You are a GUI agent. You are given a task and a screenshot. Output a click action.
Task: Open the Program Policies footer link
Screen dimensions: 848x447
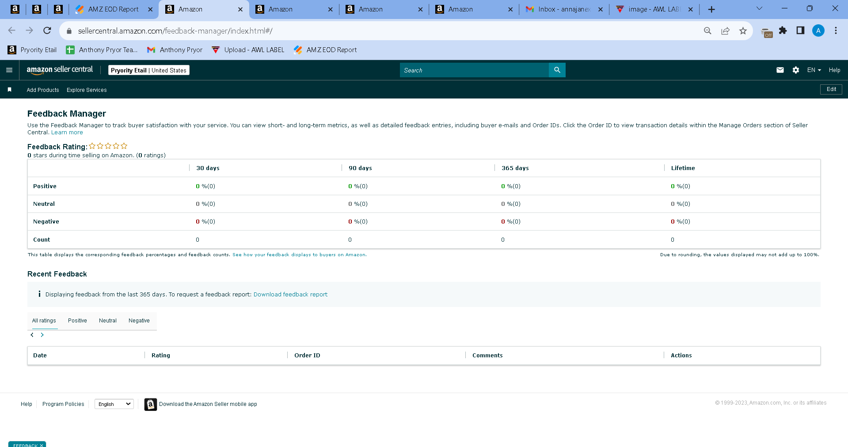63,404
